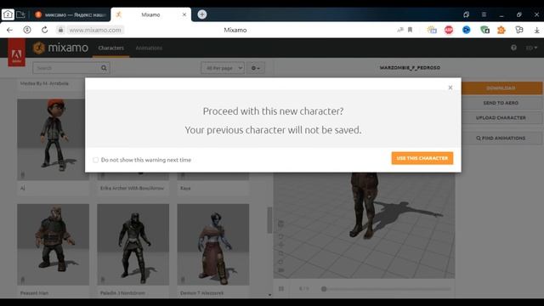Click scroll-down arrow of character list
This screenshot has height=306, width=544.
point(269,295)
